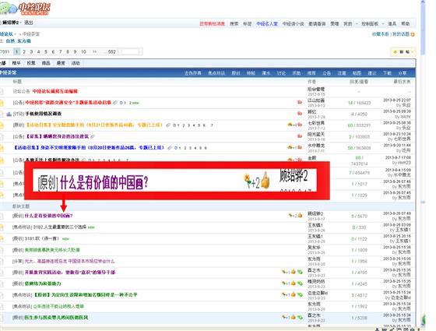
Task: Click the 我的话题 link at top right
Action: pos(401,34)
